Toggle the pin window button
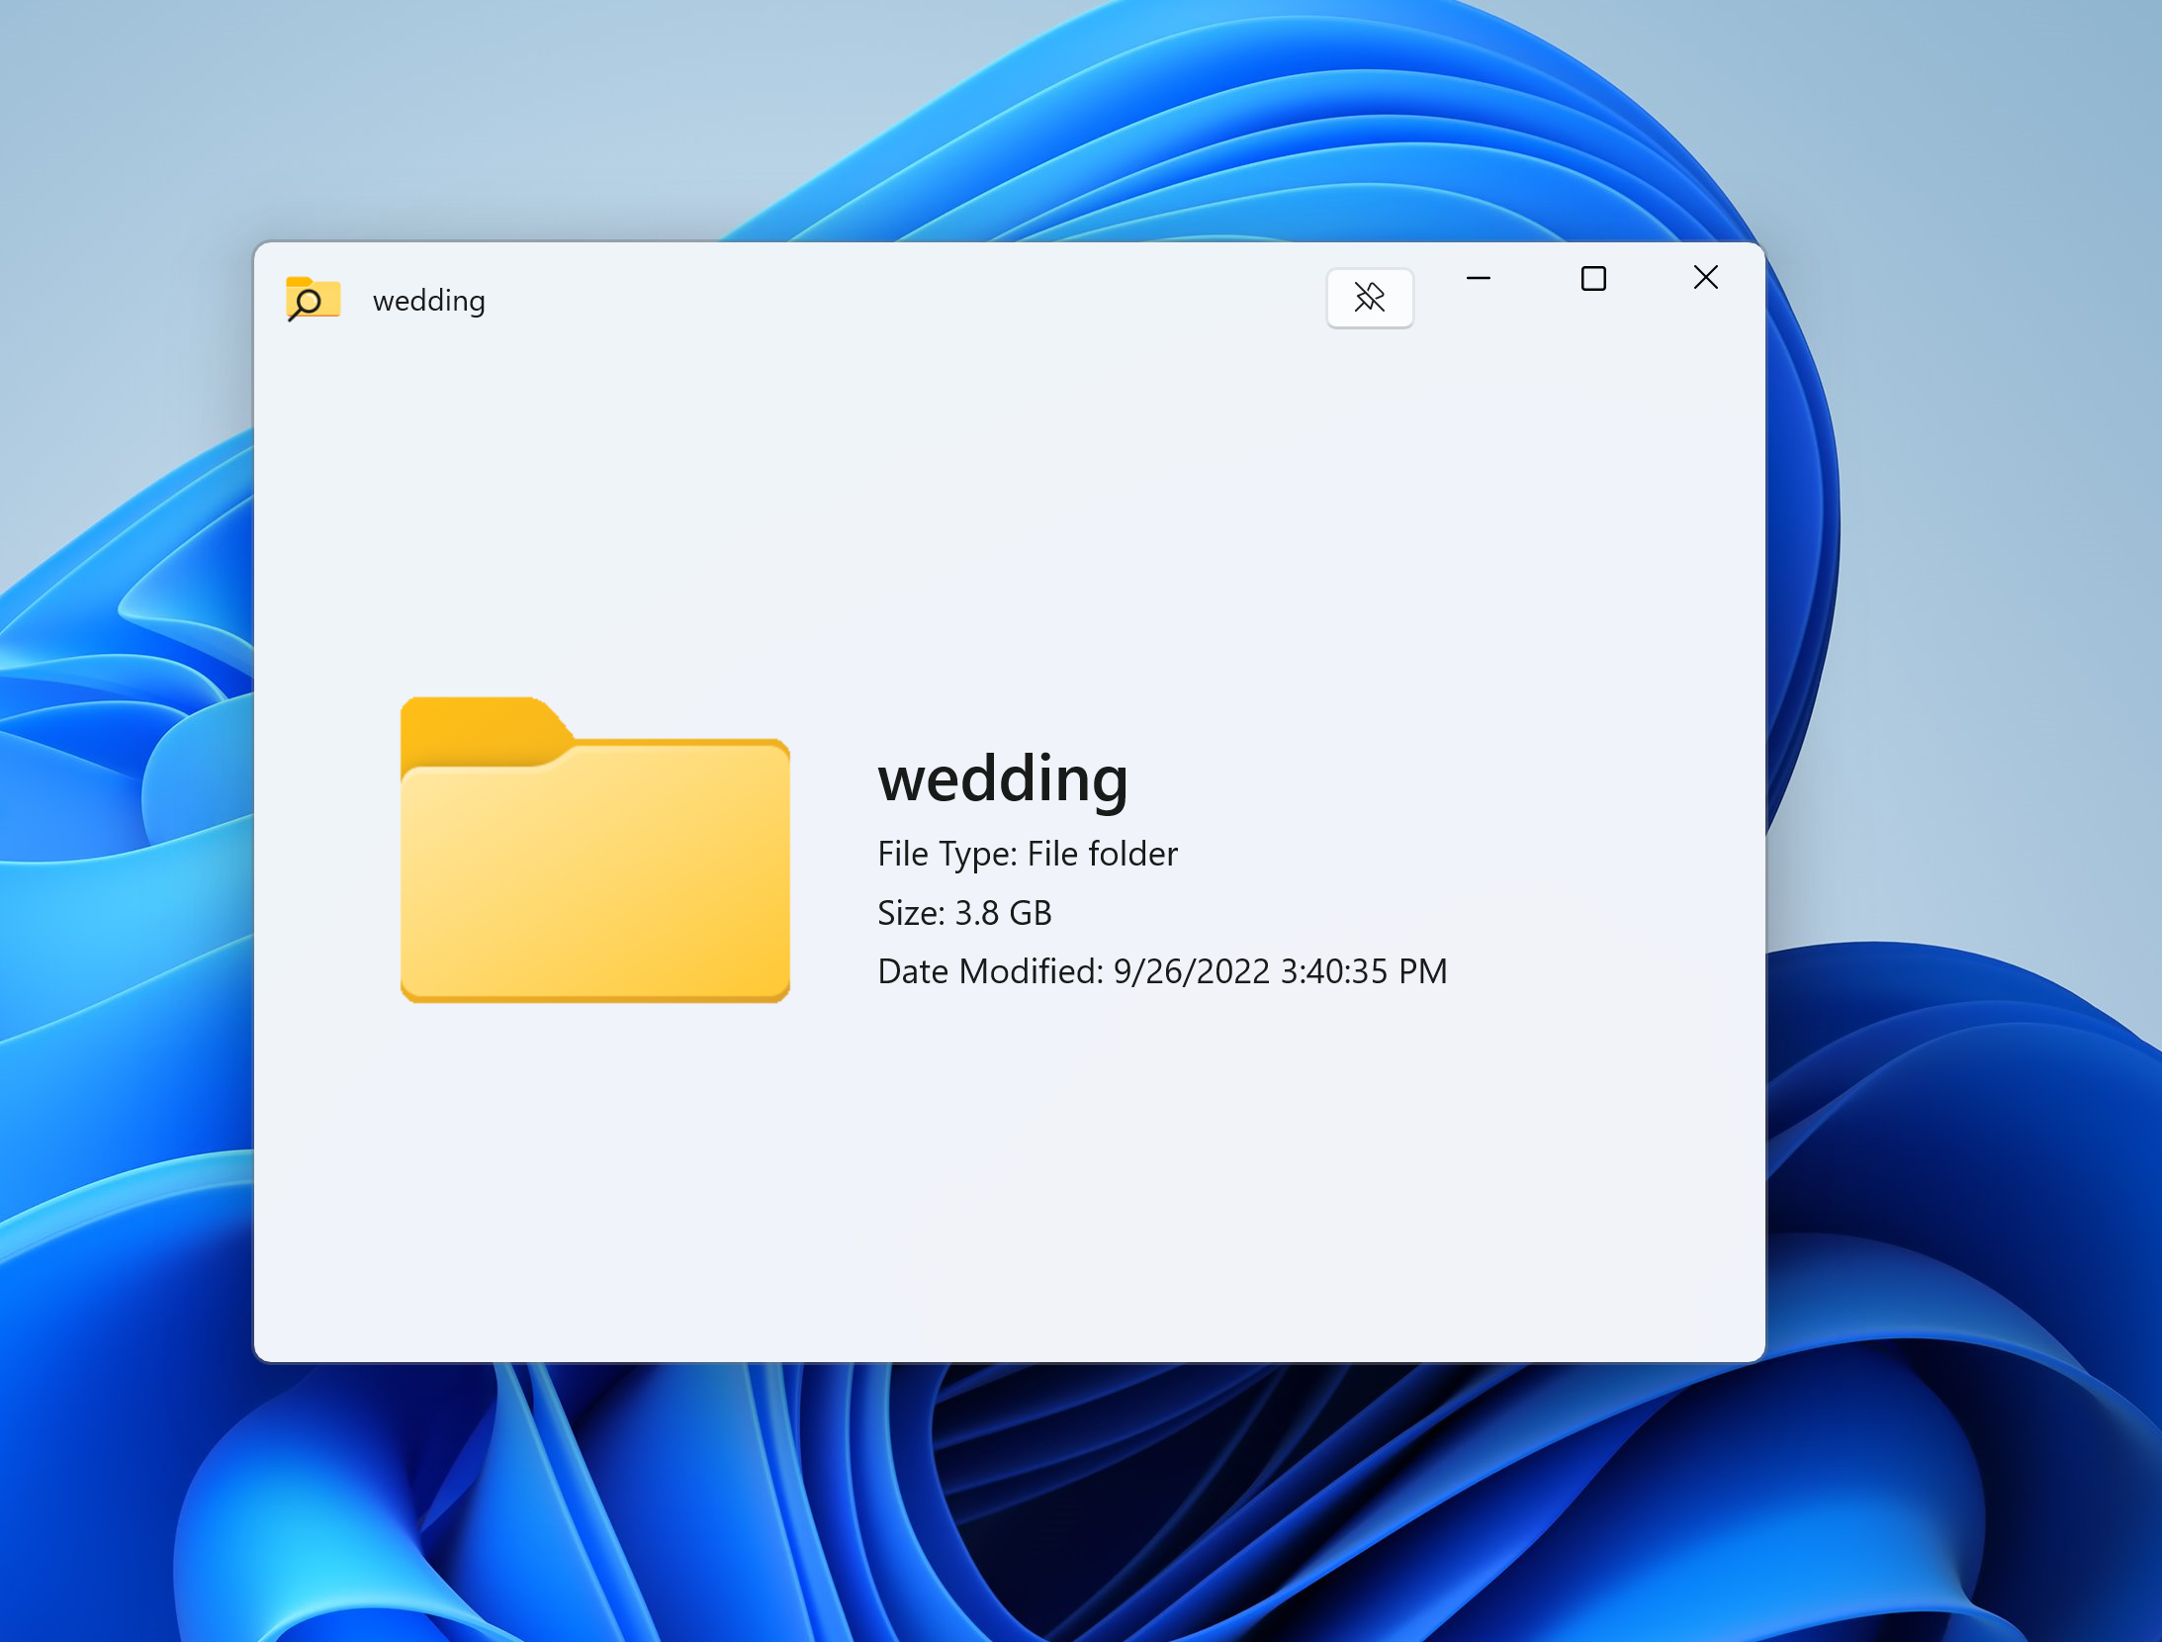 pyautogui.click(x=1370, y=298)
